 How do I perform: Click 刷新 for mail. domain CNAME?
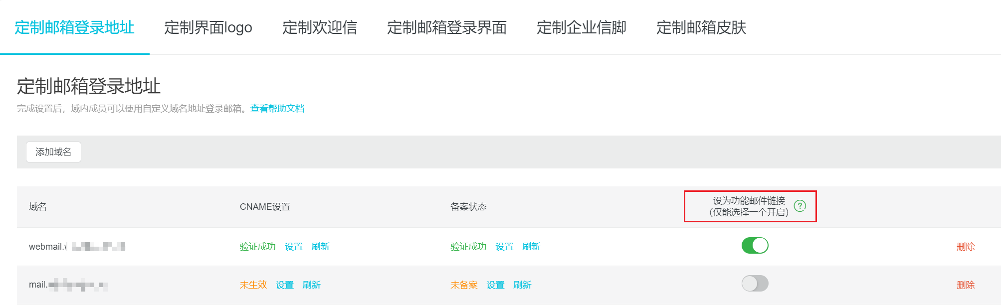tap(312, 285)
